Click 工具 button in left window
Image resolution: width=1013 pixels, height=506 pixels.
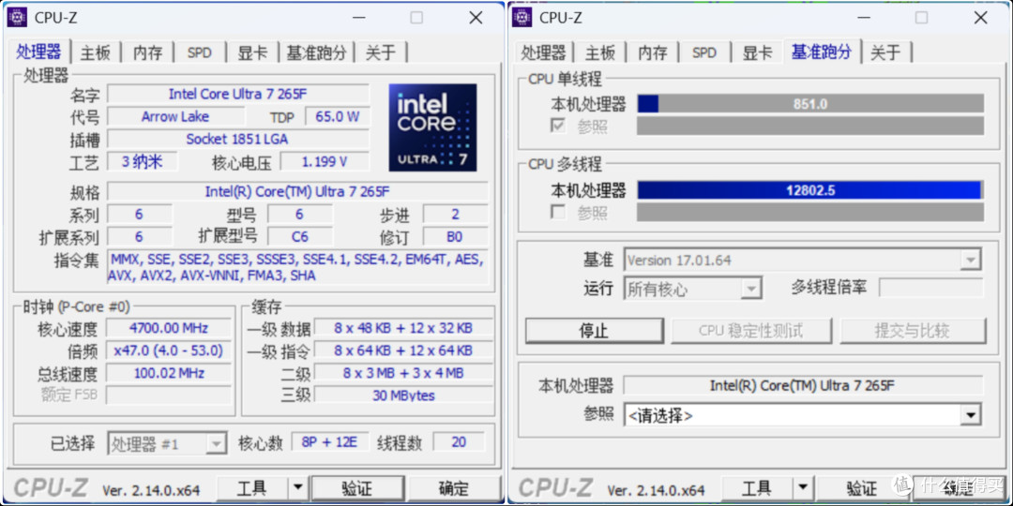coord(252,488)
